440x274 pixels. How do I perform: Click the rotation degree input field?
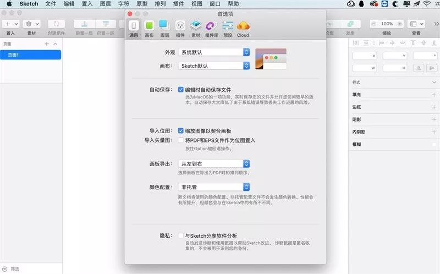point(425,56)
